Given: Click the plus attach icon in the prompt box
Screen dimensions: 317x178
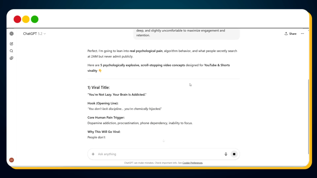Looking at the screenshot, I should [93, 154].
